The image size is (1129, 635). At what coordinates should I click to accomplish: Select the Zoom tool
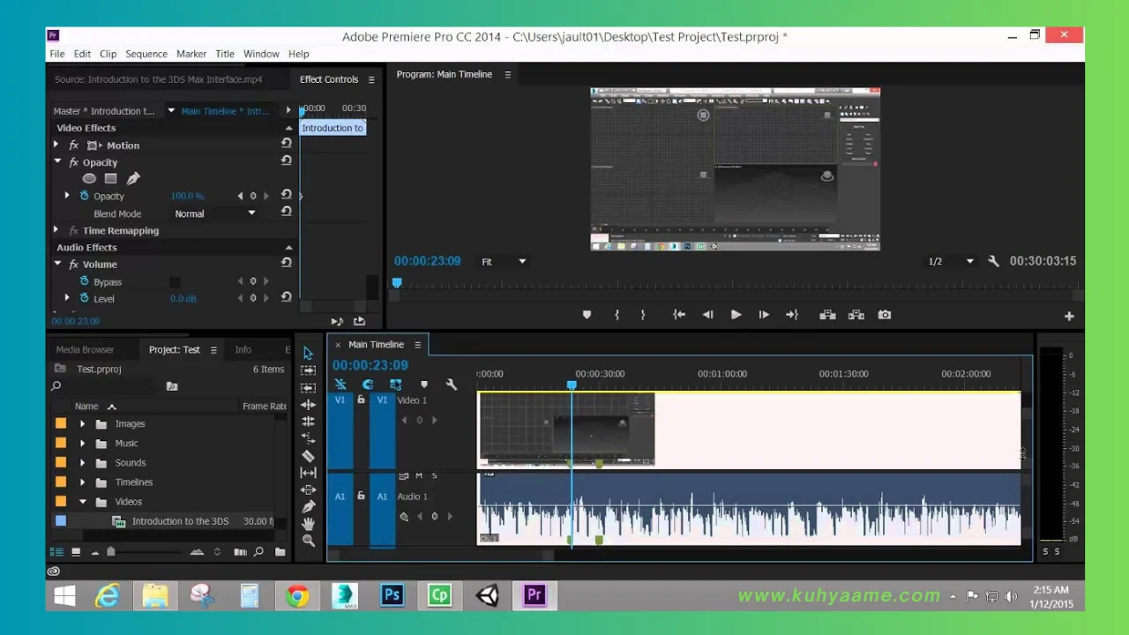[308, 541]
